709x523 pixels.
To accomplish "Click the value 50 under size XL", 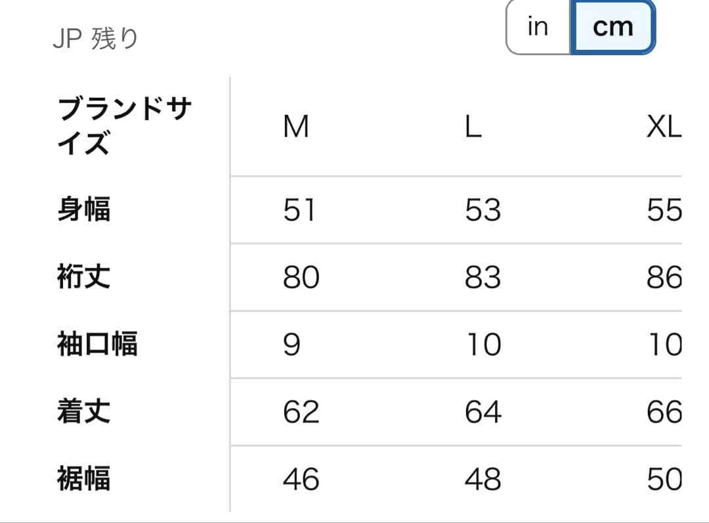I will point(664,479).
